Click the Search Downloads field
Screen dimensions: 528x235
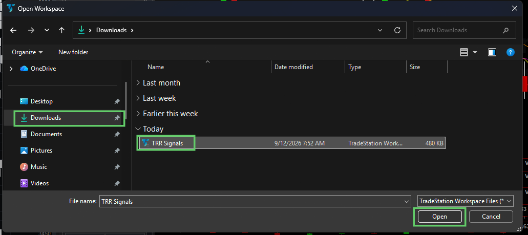coord(464,30)
